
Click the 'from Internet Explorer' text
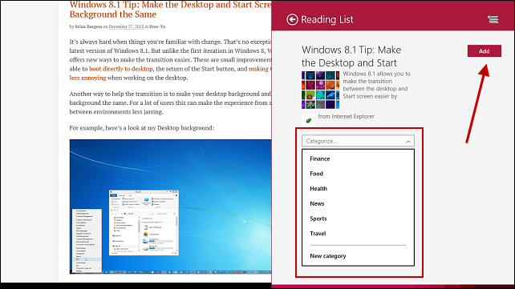(347, 116)
